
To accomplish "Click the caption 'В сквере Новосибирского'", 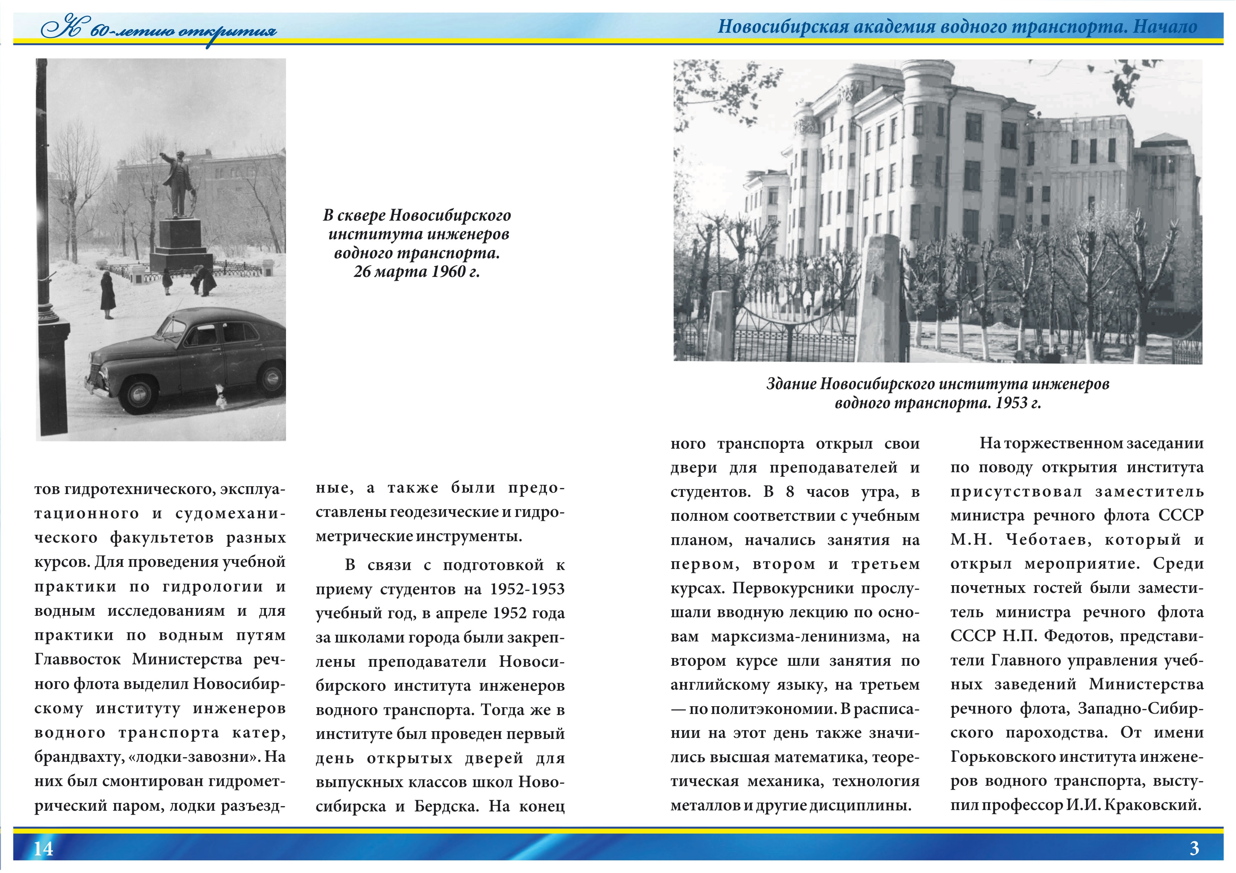I will 417,215.
